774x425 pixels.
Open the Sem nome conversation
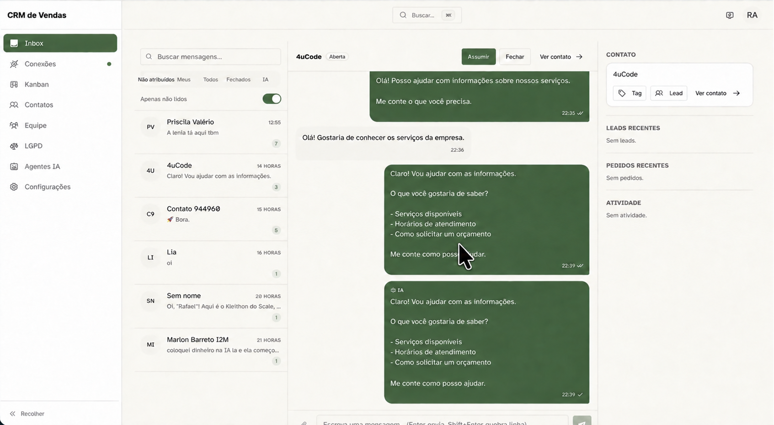[x=211, y=306]
